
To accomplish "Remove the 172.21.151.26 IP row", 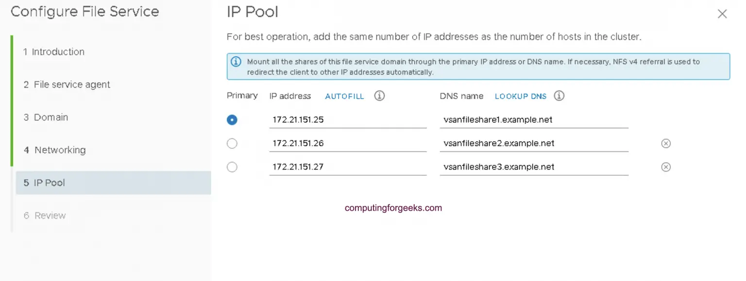I will pyautogui.click(x=666, y=143).
